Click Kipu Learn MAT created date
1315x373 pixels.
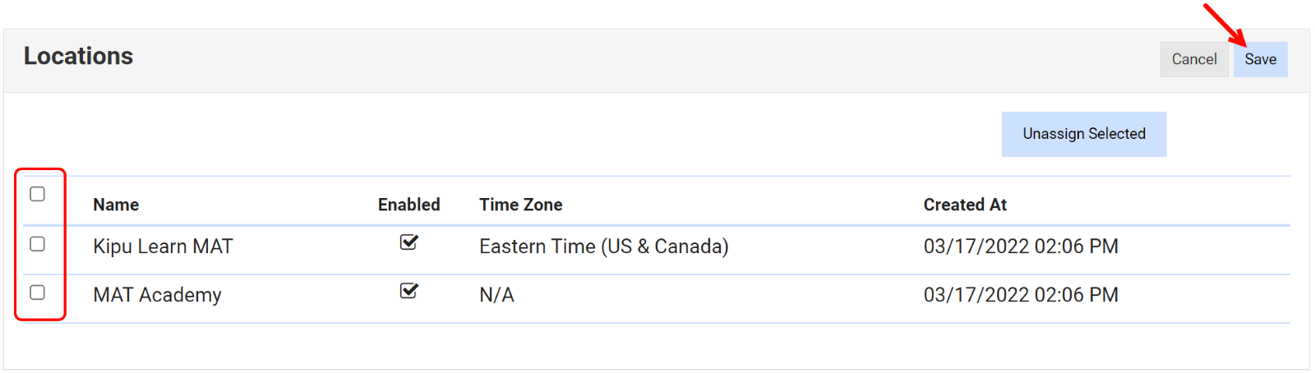1021,246
